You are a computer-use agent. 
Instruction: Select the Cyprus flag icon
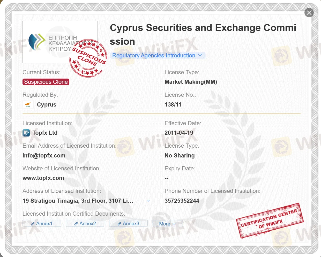point(28,104)
